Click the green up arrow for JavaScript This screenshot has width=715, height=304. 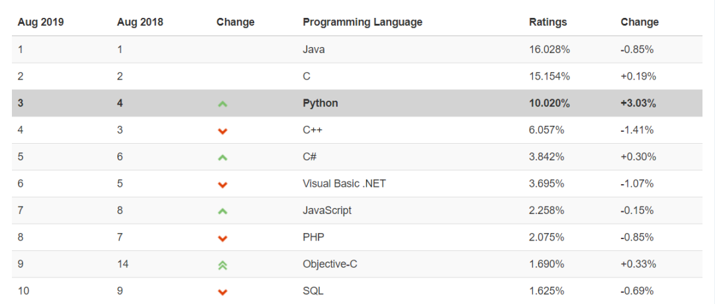point(222,211)
